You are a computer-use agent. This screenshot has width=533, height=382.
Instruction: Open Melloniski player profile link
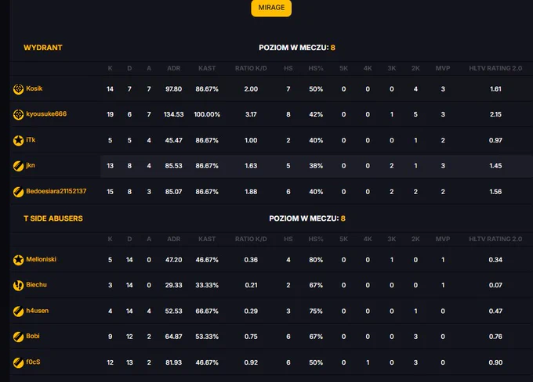(41, 259)
